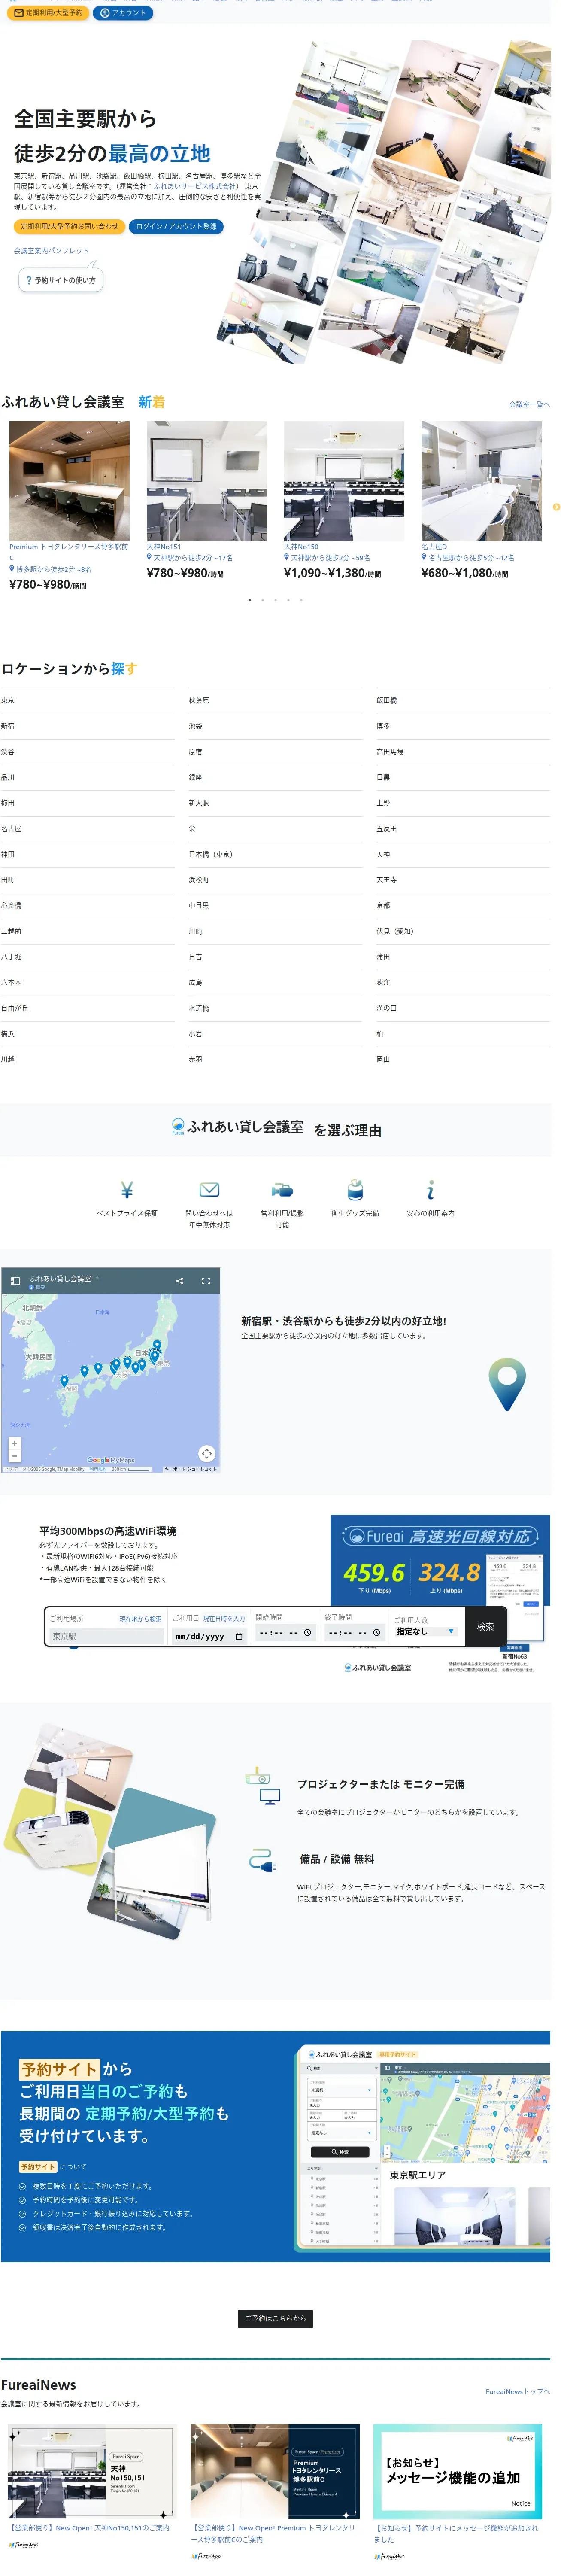Open the 天神No150,151 news thumbnail
The height and width of the screenshot is (2576, 561).
[x=91, y=2470]
